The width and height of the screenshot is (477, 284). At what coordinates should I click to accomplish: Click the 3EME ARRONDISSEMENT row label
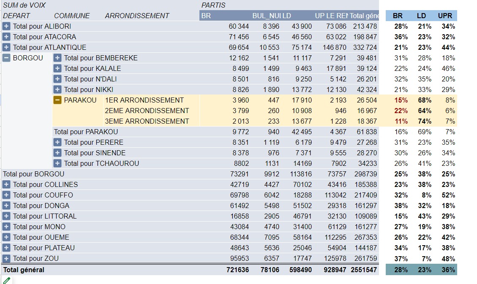coord(147,121)
